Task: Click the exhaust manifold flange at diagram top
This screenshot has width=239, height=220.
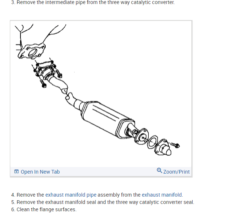Action: pyautogui.click(x=32, y=51)
